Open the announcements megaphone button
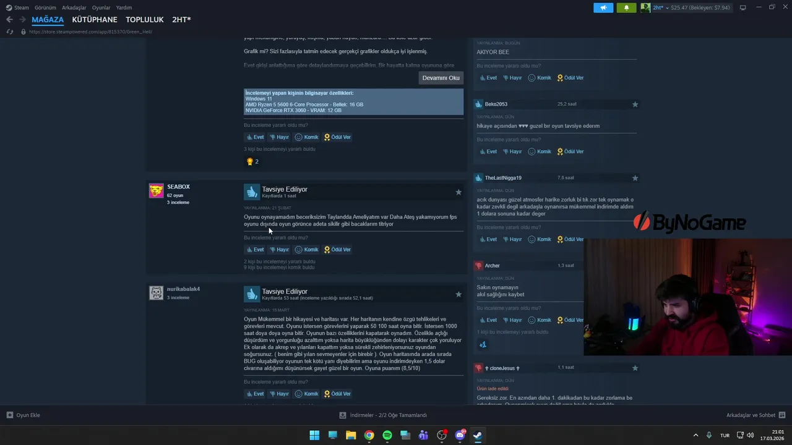This screenshot has width=792, height=445. 603,7
